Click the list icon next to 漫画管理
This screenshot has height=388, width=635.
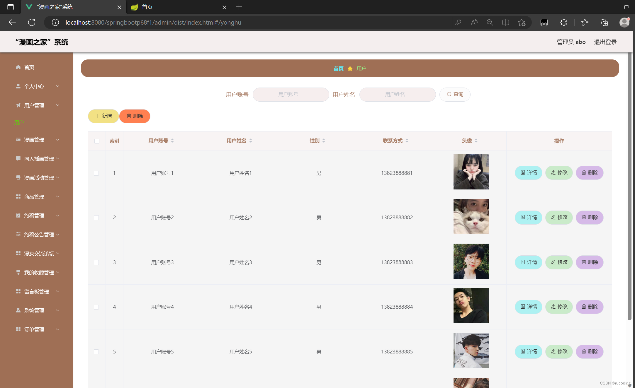tap(18, 139)
